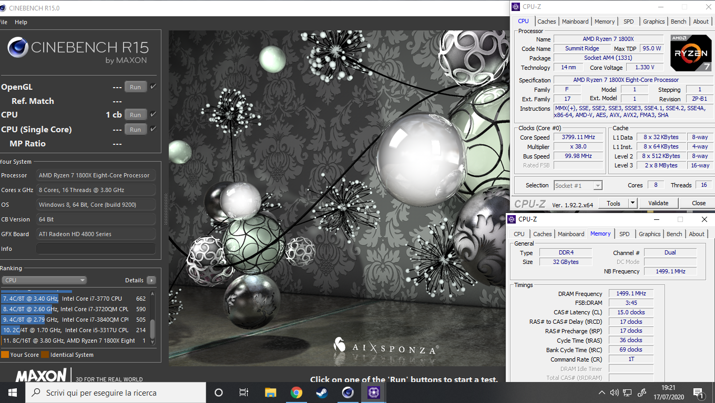Screen dimensions: 715x403
Task: Switch to Mainboard tab in top CPU-Z
Action: click(x=575, y=22)
